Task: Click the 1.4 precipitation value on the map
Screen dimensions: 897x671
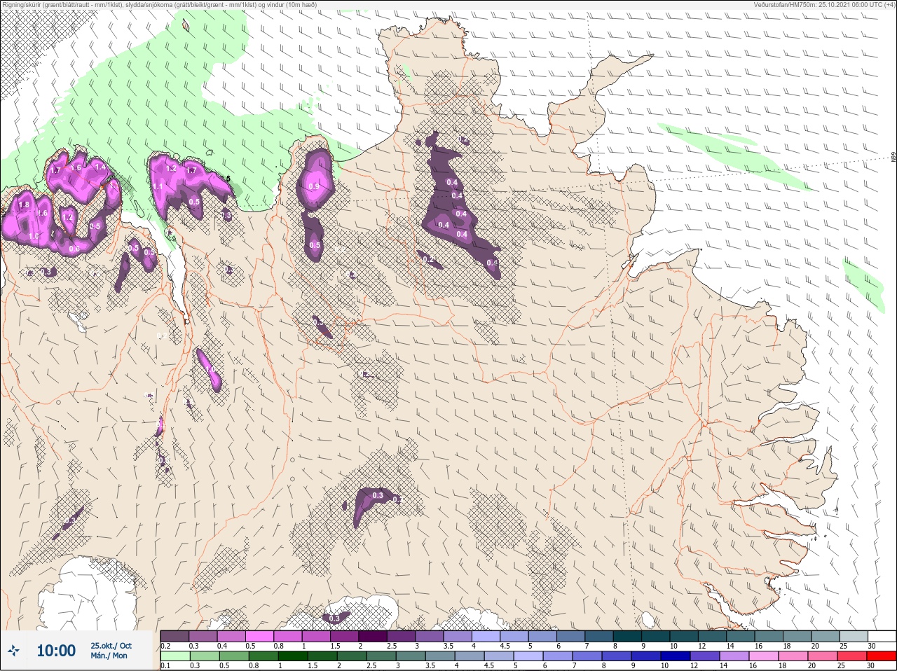Action: point(100,167)
